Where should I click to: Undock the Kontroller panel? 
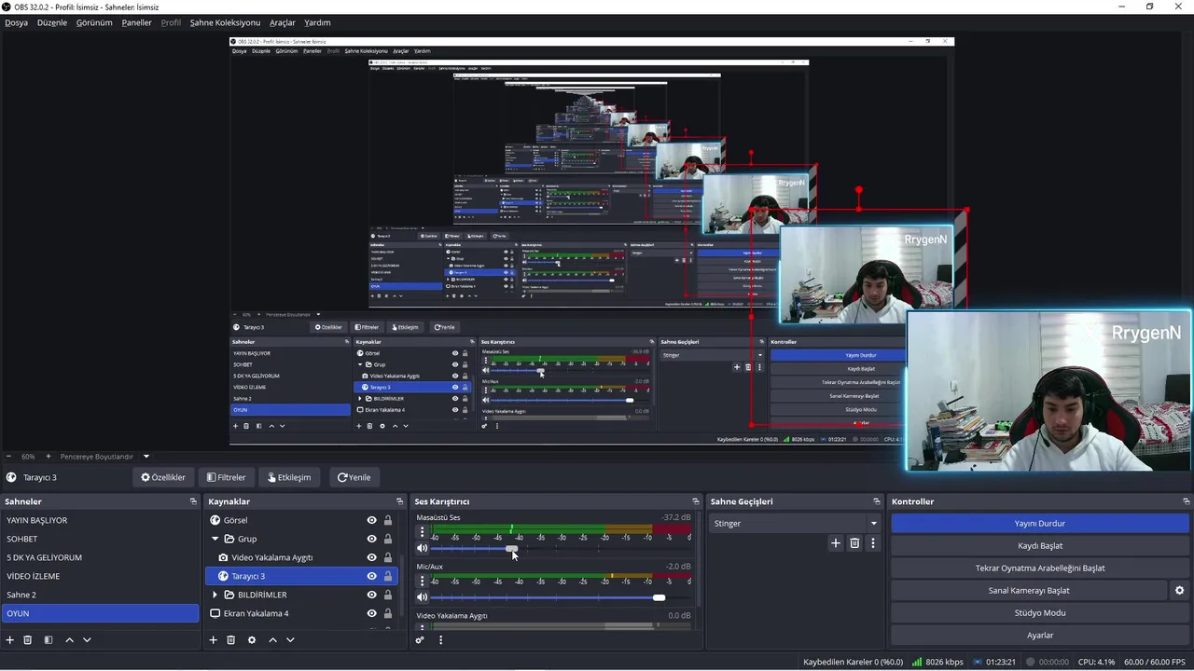click(1186, 501)
